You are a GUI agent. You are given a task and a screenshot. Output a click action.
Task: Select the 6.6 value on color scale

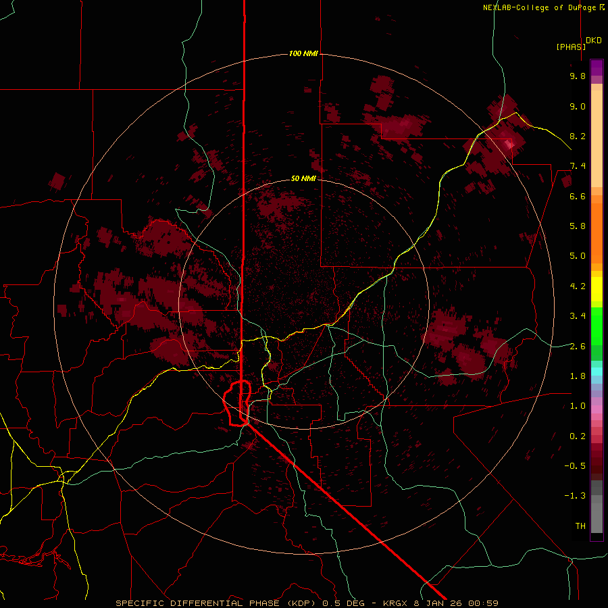pyautogui.click(x=578, y=196)
